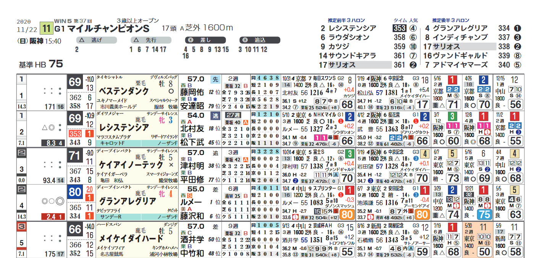
Task: Click the red 1st badge for スプリンターS
Action: tap(349, 191)
